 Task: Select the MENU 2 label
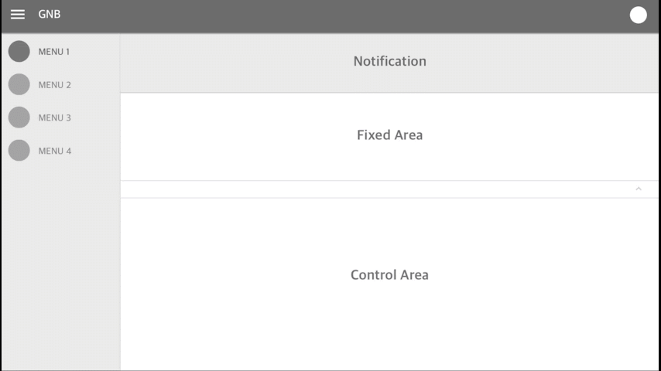point(55,85)
